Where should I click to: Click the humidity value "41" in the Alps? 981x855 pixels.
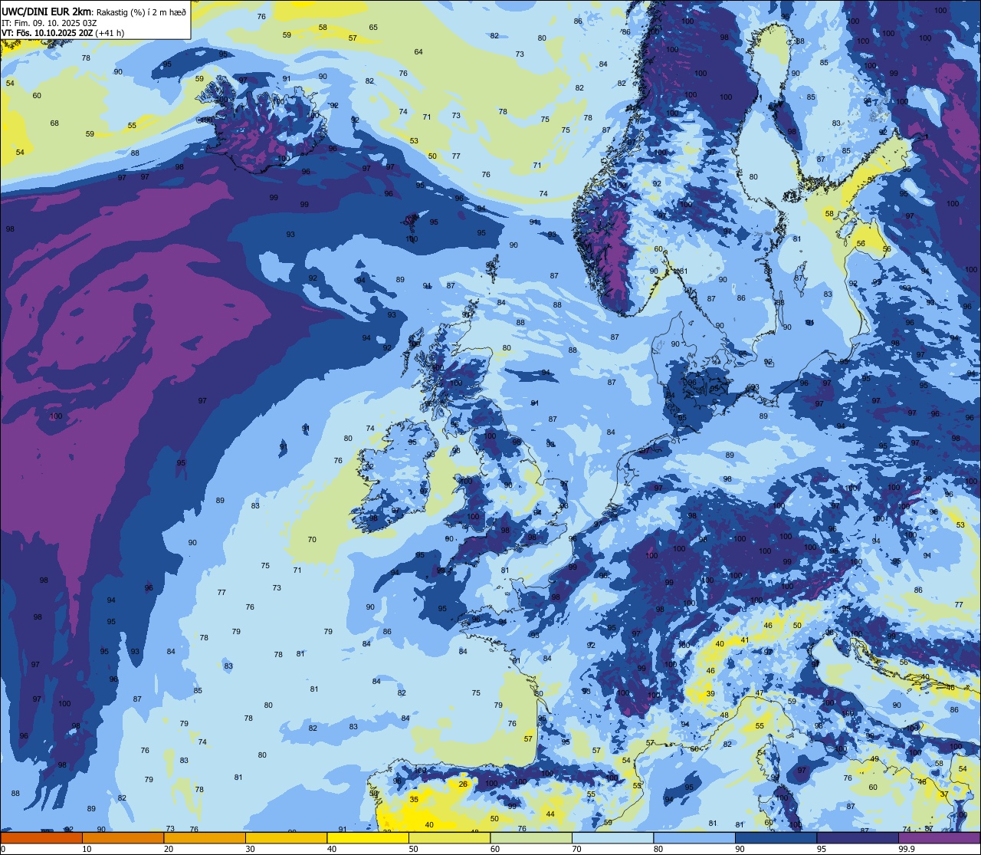pos(744,640)
